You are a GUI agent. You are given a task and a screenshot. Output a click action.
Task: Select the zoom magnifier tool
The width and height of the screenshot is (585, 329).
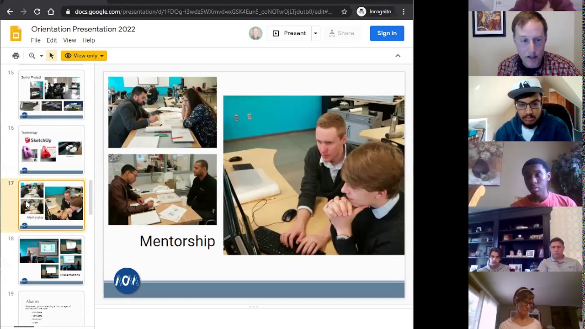32,56
